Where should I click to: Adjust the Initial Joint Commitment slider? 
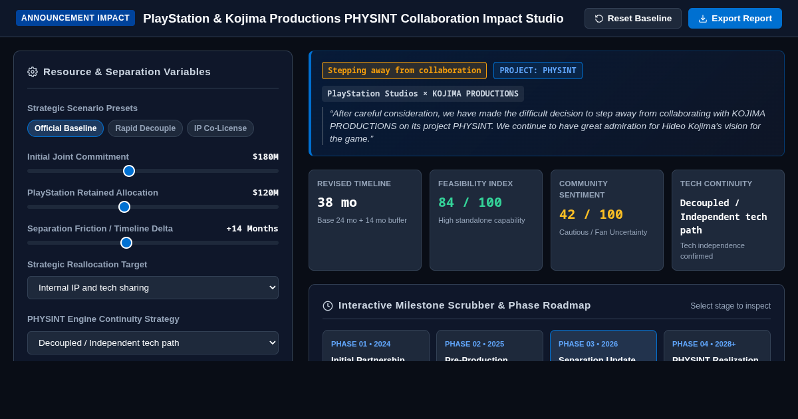pos(153,171)
